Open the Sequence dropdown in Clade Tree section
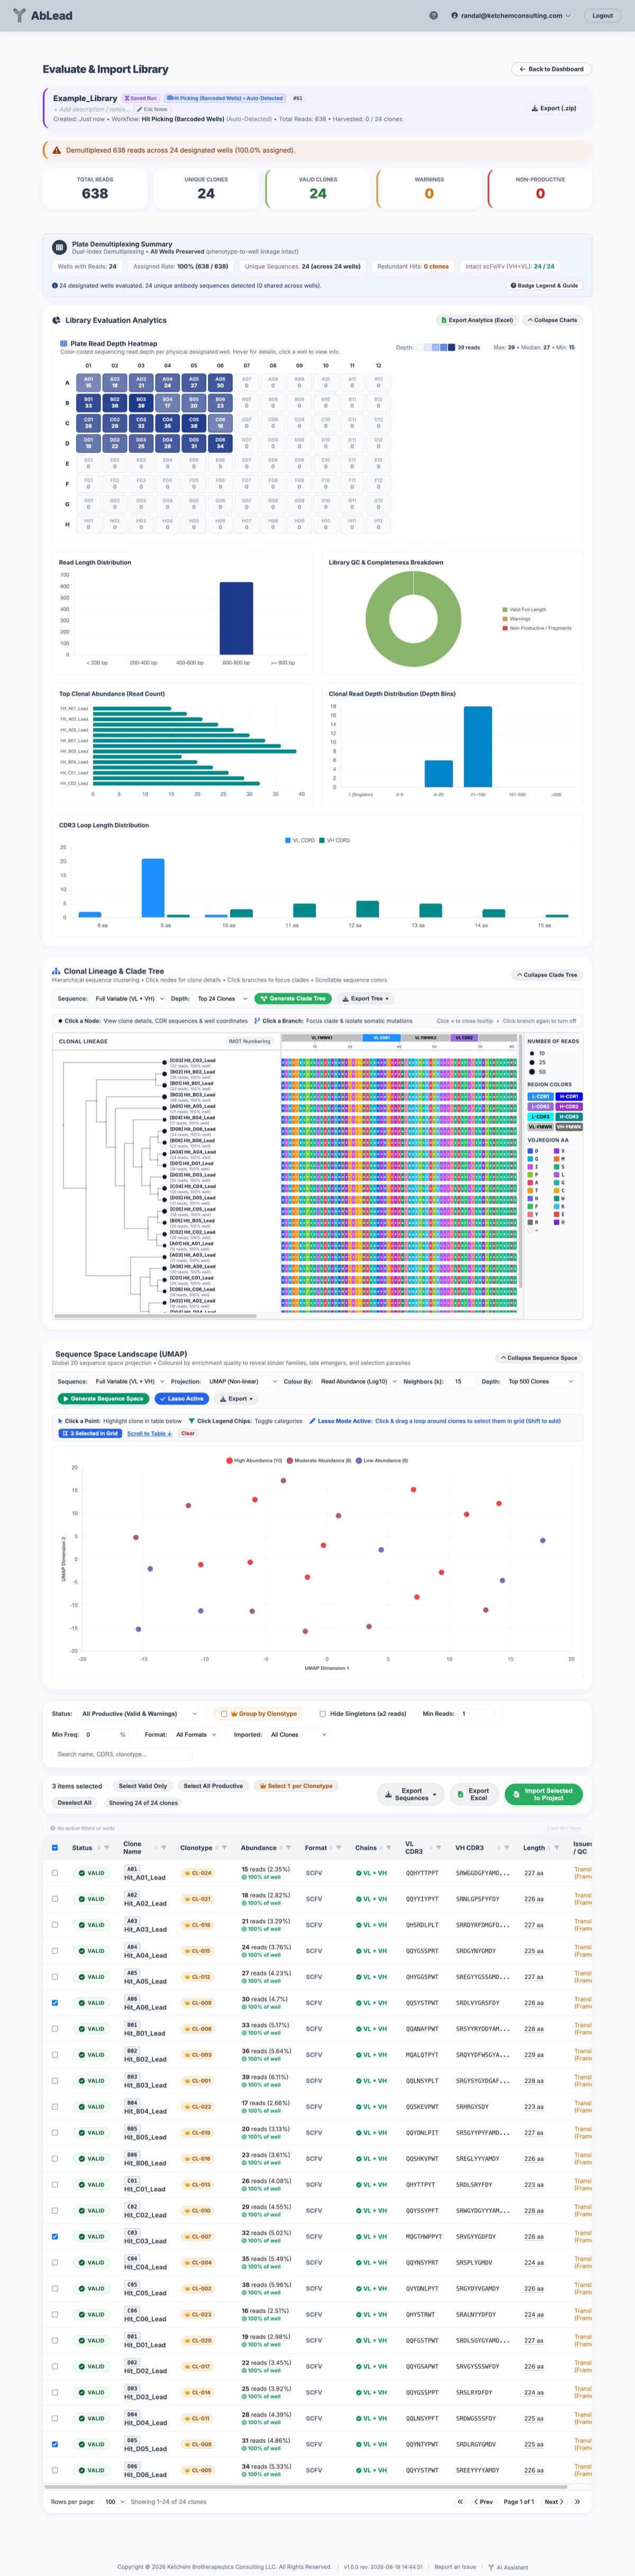The height and width of the screenshot is (2576, 635). pyautogui.click(x=128, y=999)
